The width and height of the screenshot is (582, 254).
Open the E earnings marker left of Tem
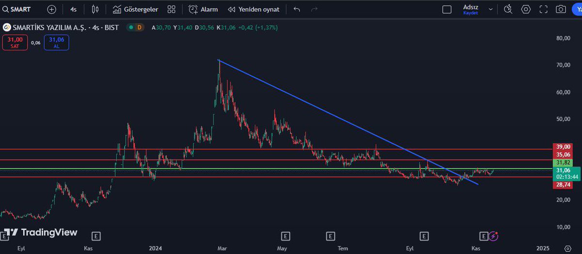[x=330, y=236]
